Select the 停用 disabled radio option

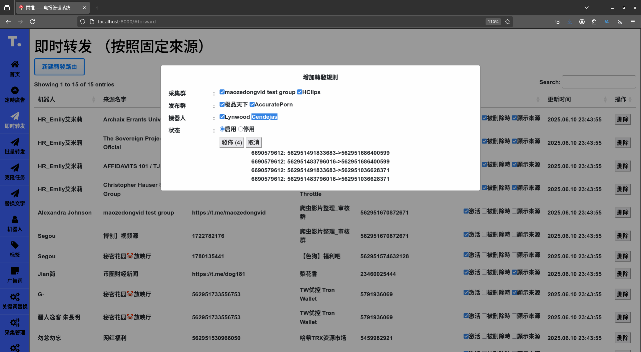coord(240,129)
